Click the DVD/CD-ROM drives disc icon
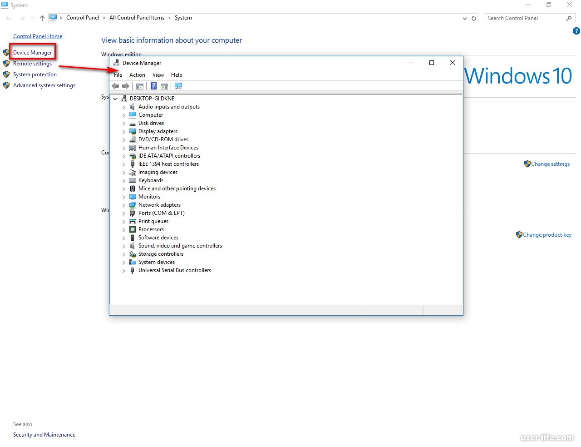581x447 pixels. [133, 139]
